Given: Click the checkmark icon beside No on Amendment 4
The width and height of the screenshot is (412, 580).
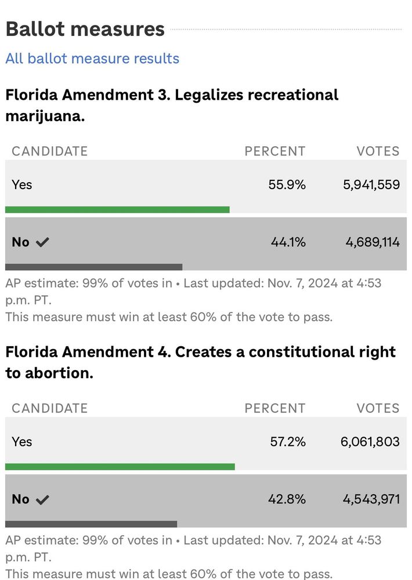Looking at the screenshot, I should pyautogui.click(x=42, y=499).
